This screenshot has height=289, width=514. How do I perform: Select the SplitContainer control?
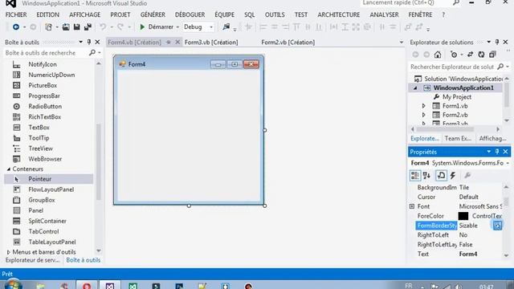click(48, 221)
